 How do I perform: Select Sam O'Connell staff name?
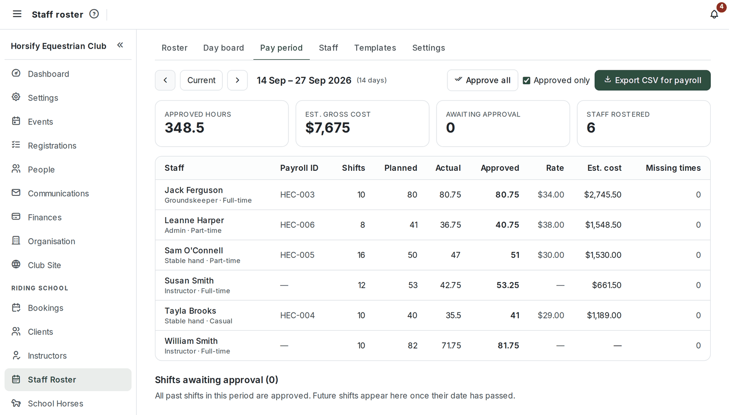click(194, 250)
